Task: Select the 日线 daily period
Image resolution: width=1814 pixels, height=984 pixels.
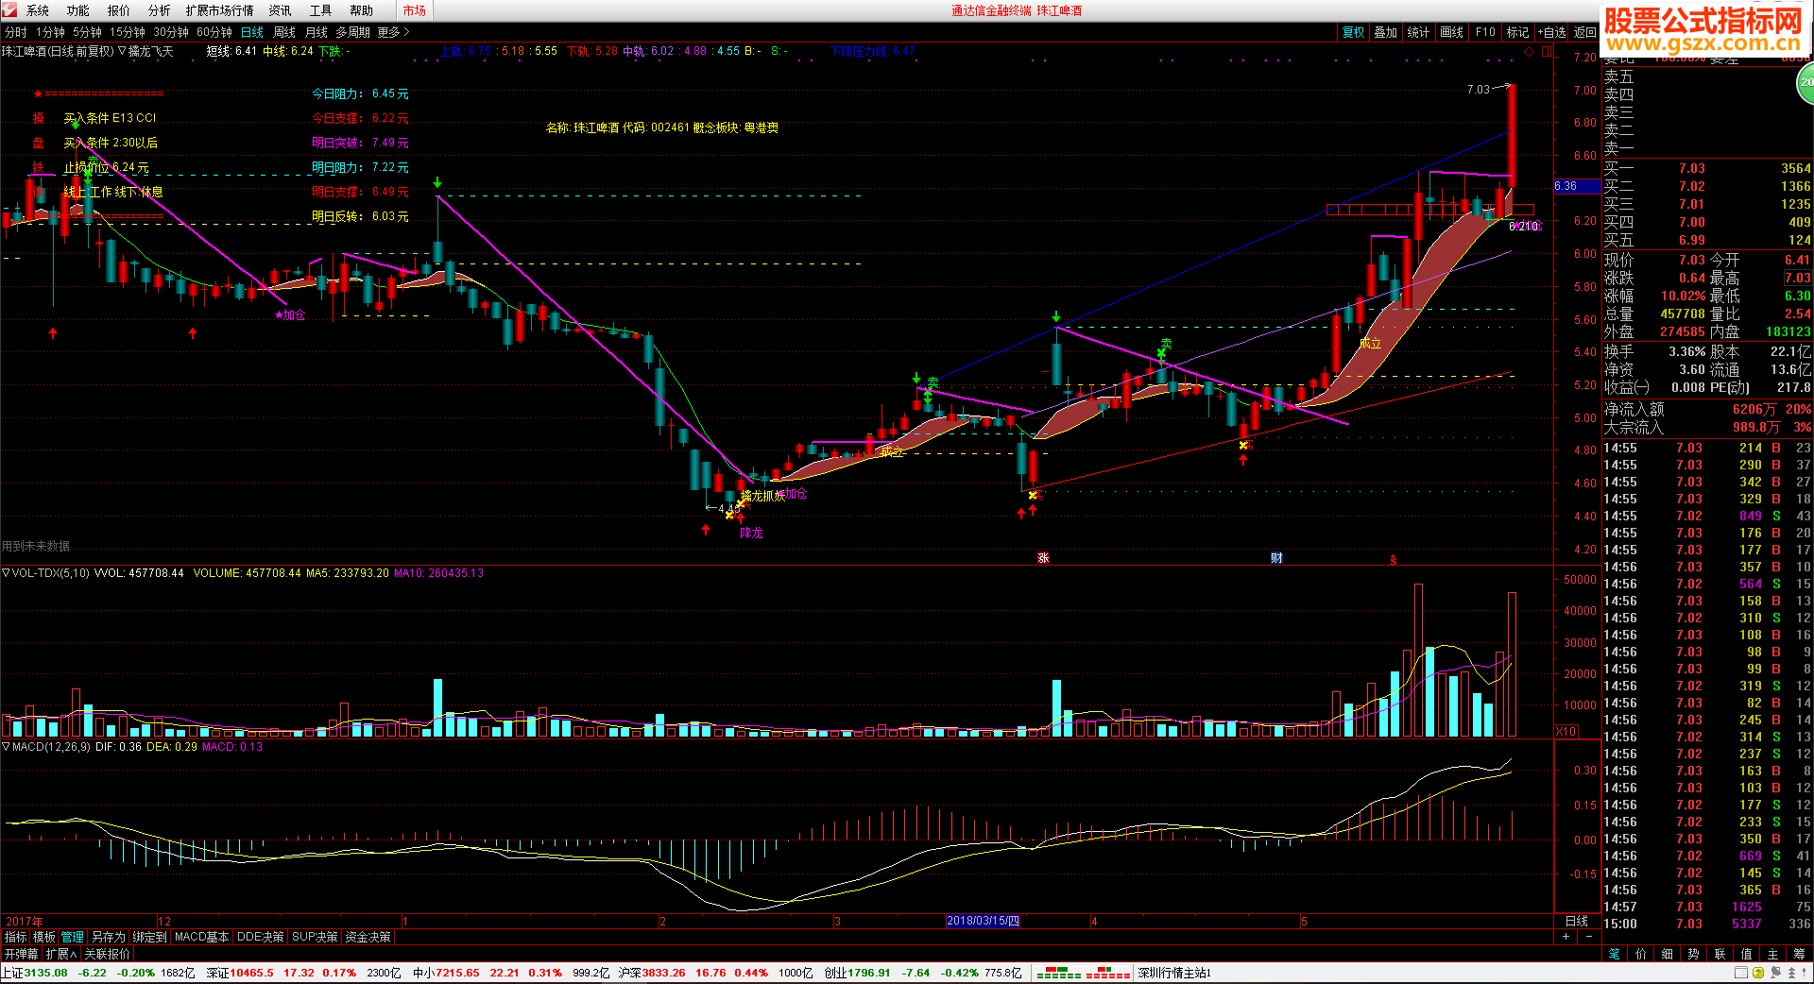Action: [252, 32]
